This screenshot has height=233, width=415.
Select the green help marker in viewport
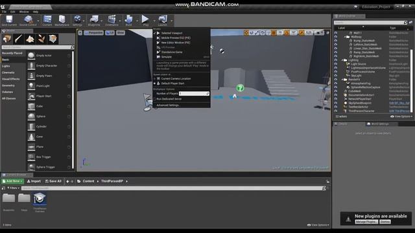click(x=240, y=88)
